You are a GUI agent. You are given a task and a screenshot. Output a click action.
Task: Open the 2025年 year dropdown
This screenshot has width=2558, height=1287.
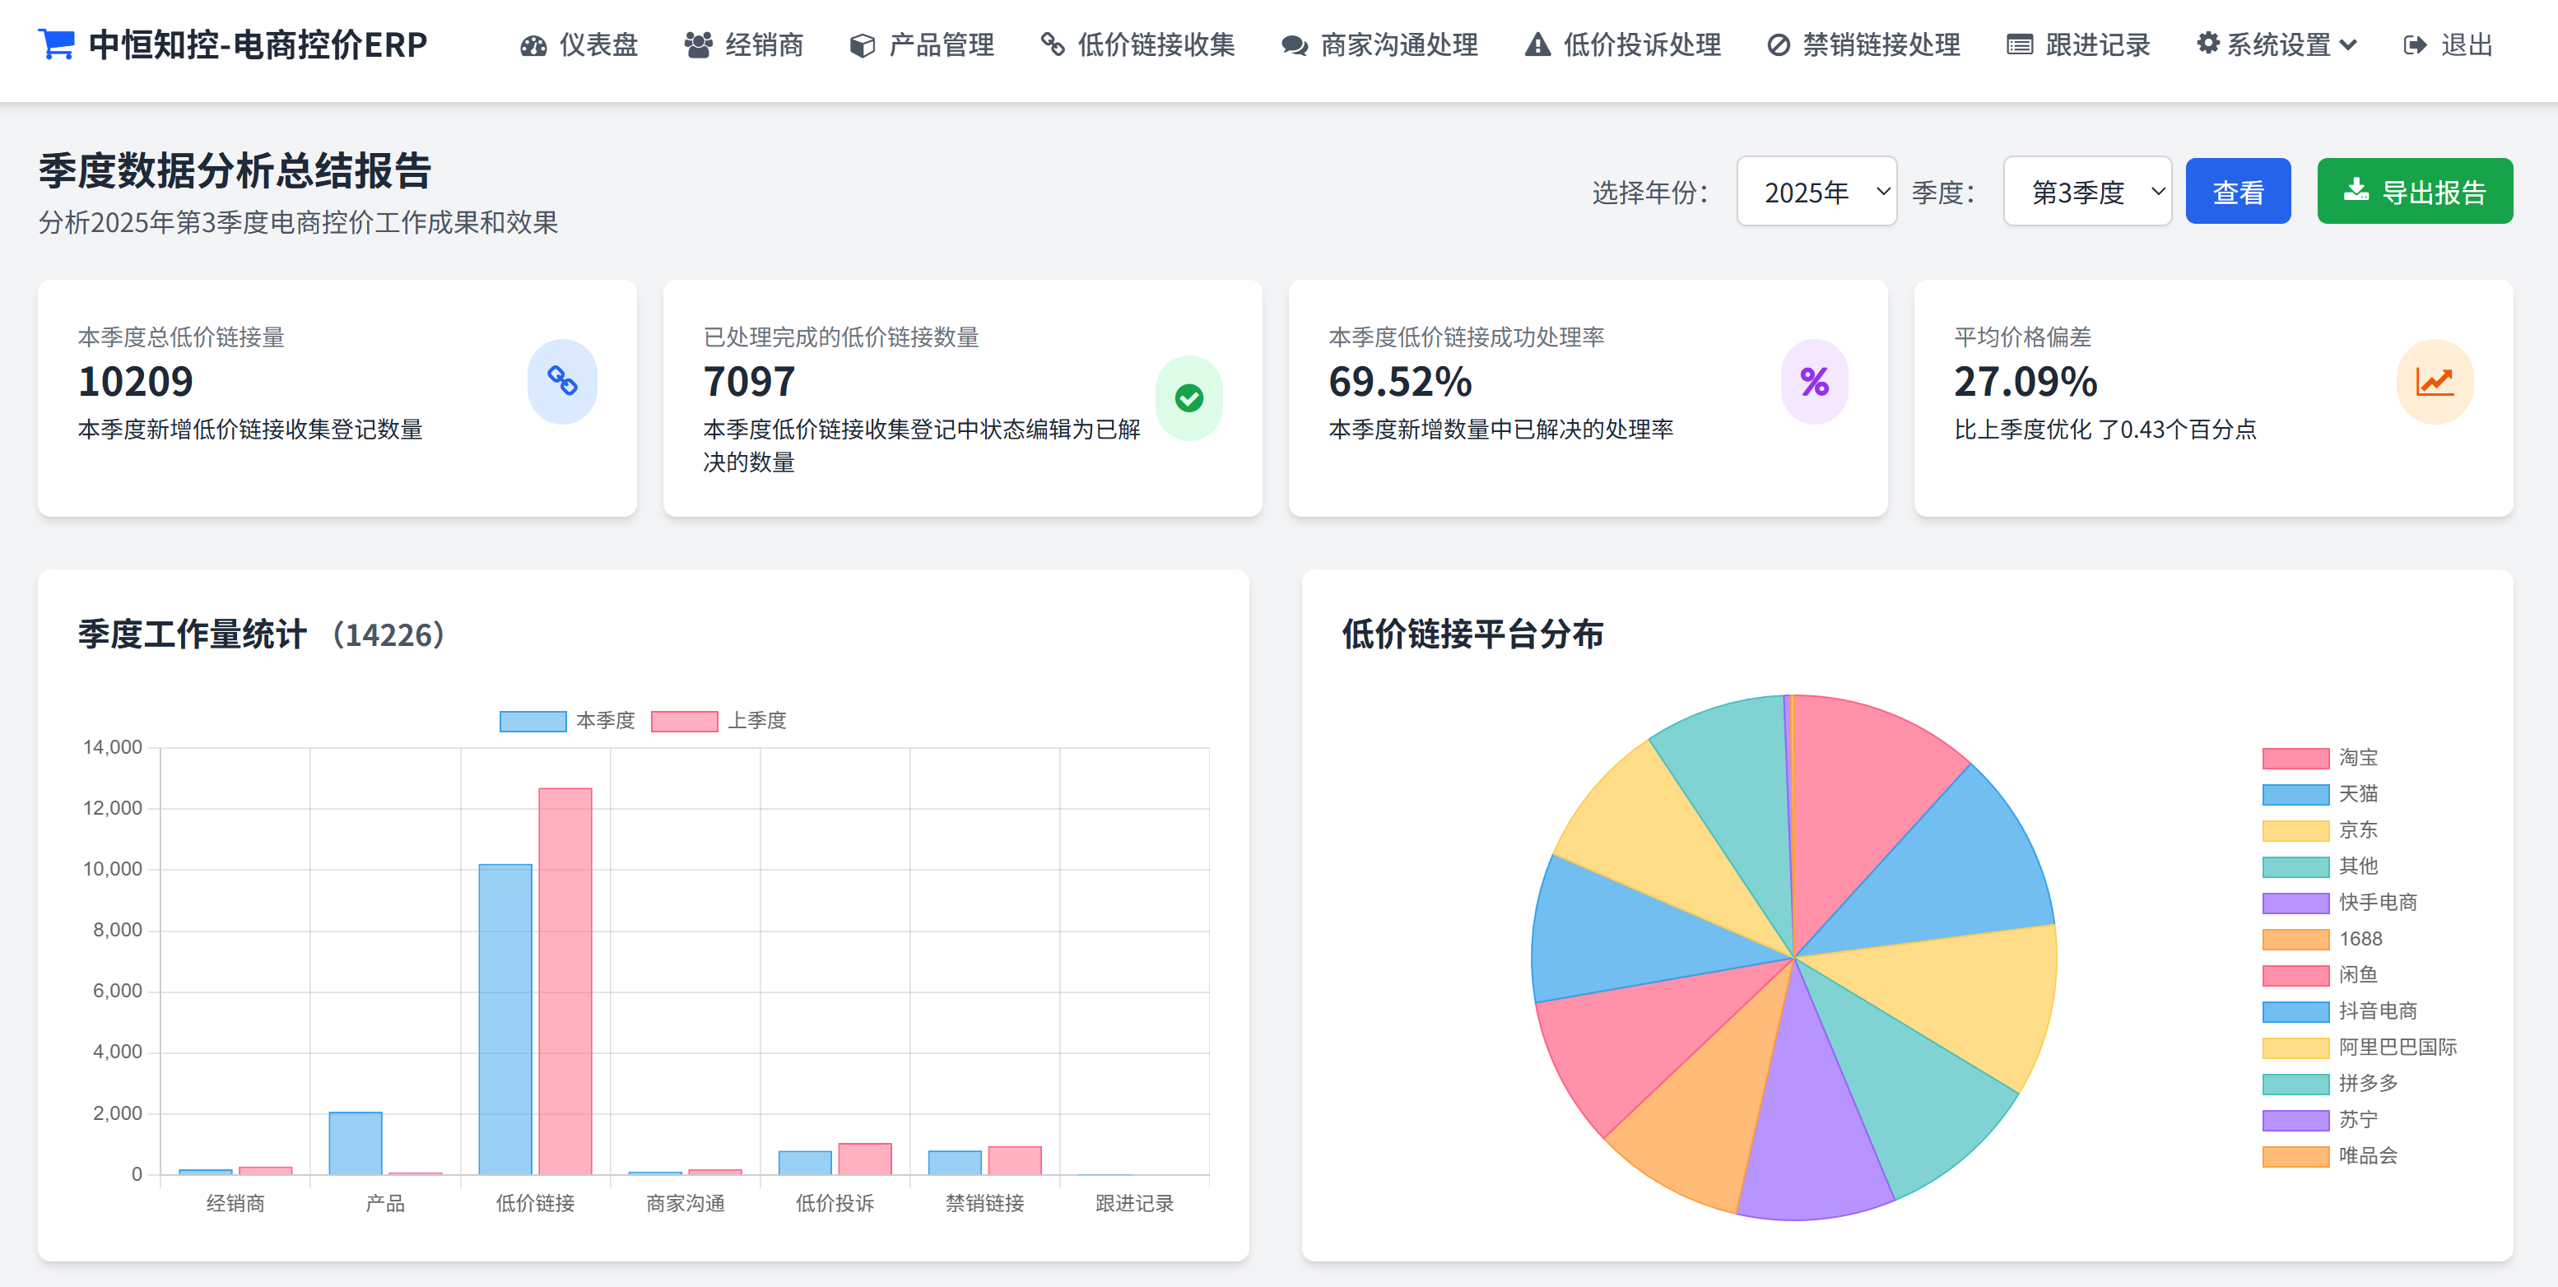point(1816,192)
